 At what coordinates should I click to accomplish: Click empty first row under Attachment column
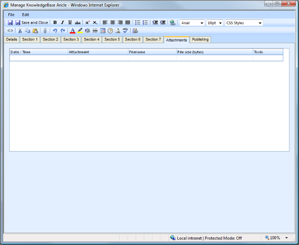coord(98,58)
